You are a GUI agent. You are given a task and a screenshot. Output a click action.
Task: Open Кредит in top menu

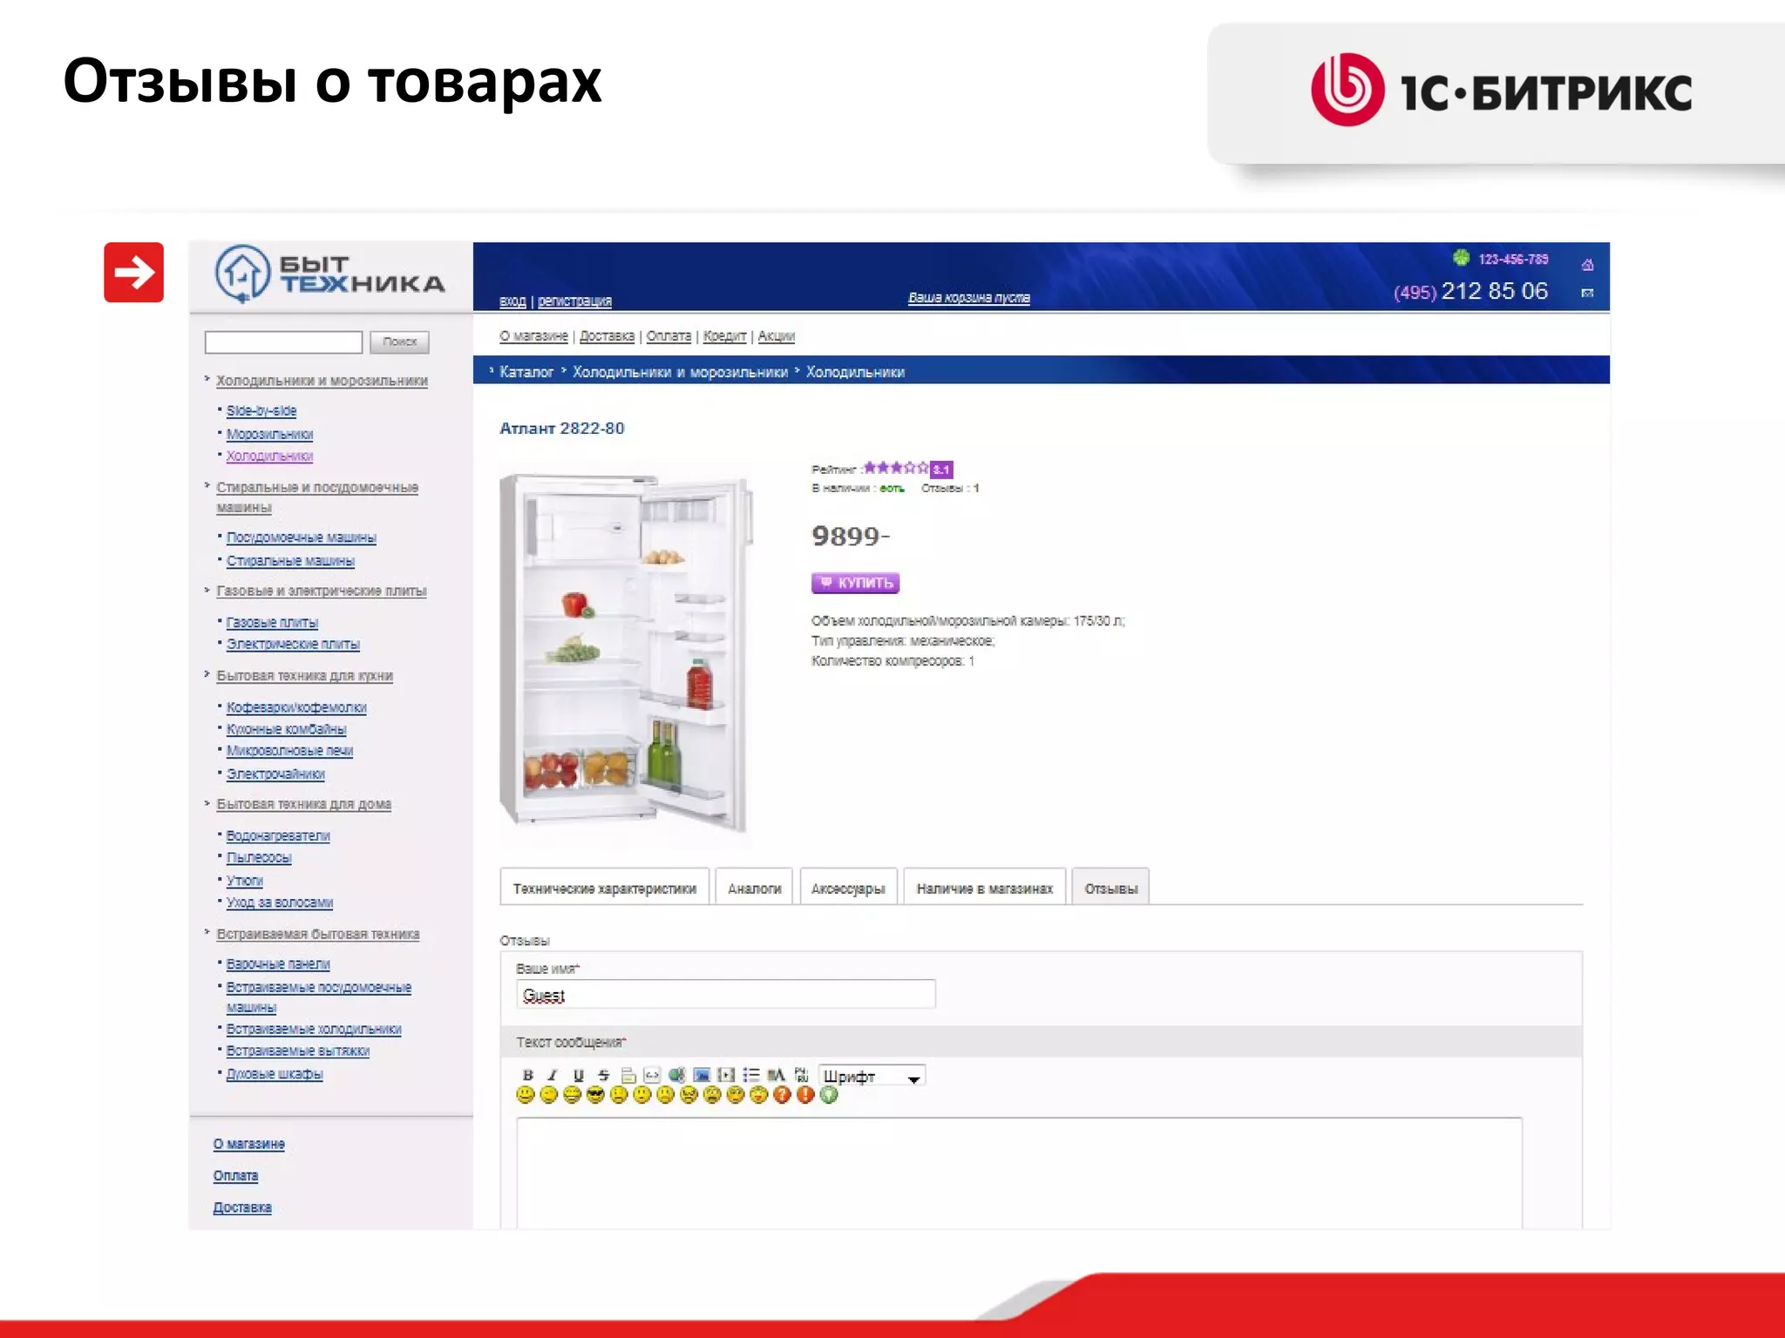(724, 335)
